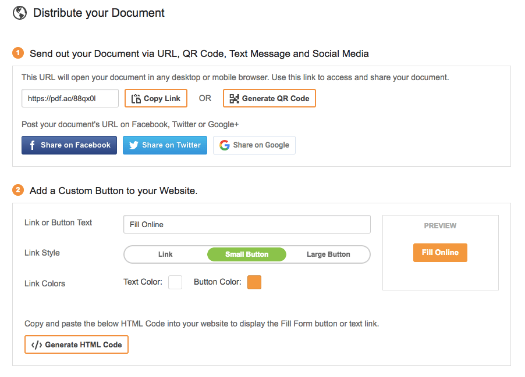
Task: Click the QR code icon in Generate QR Code
Action: [x=234, y=99]
